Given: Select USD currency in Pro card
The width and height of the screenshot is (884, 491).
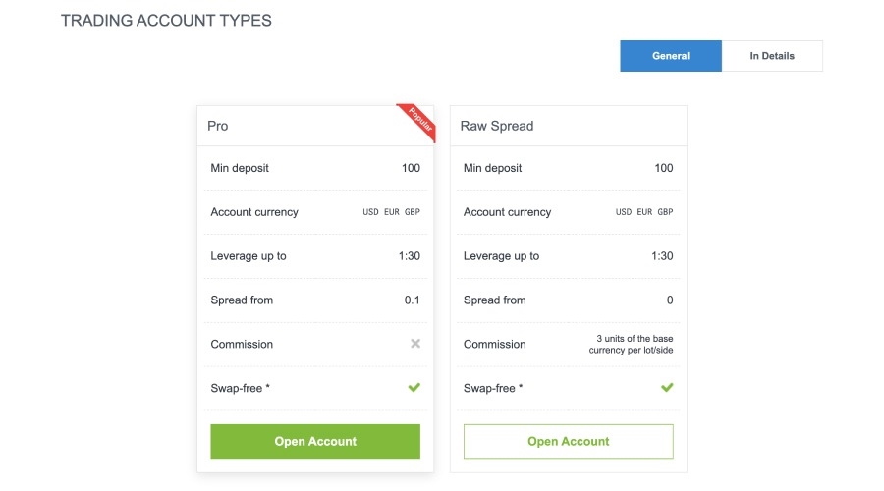Looking at the screenshot, I should coord(371,212).
